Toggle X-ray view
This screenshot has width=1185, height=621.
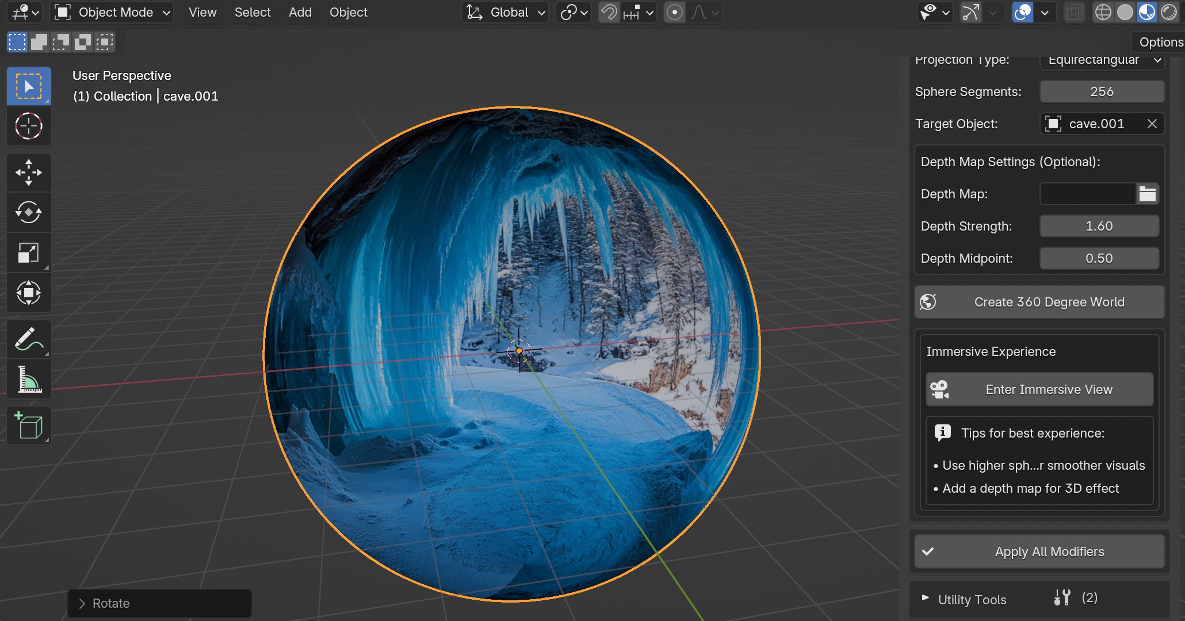click(1073, 12)
